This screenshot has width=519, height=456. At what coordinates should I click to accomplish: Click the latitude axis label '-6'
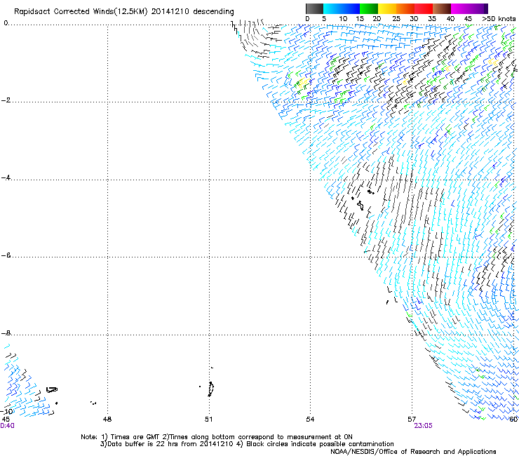6,255
